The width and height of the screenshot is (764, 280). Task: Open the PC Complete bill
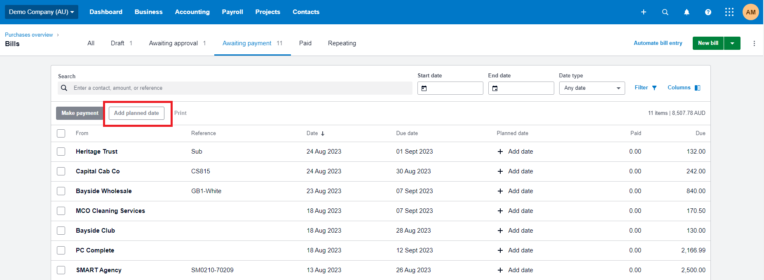pyautogui.click(x=95, y=250)
